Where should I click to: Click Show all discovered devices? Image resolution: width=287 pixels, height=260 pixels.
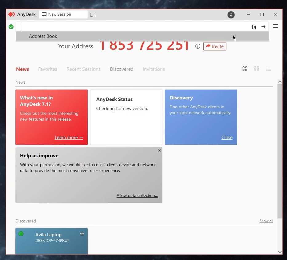tap(266, 221)
